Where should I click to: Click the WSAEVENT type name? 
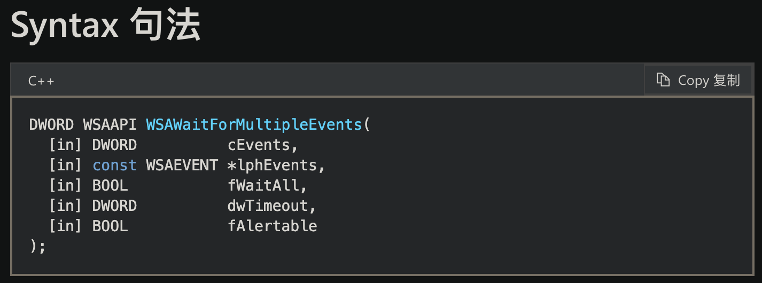[182, 166]
